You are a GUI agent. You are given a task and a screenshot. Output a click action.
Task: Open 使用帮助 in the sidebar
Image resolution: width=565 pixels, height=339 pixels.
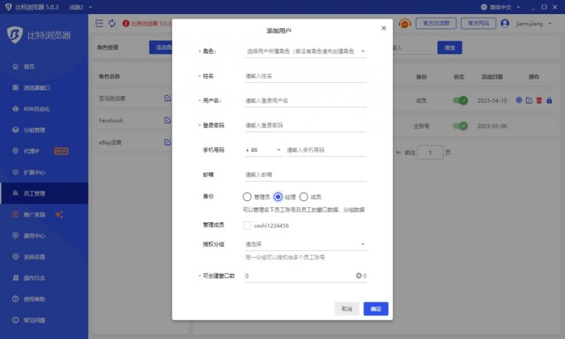point(44,299)
